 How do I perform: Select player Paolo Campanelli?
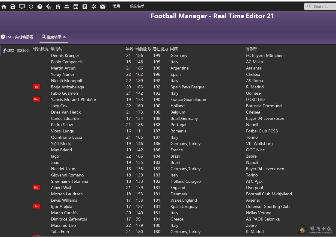point(67,62)
